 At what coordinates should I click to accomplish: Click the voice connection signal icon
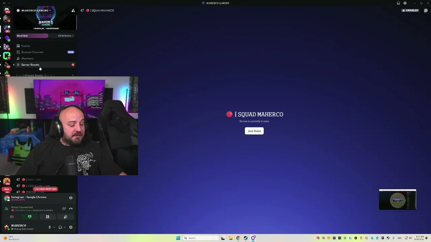(6, 209)
